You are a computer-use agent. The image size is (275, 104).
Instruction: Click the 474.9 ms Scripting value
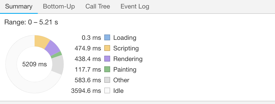[88, 48]
